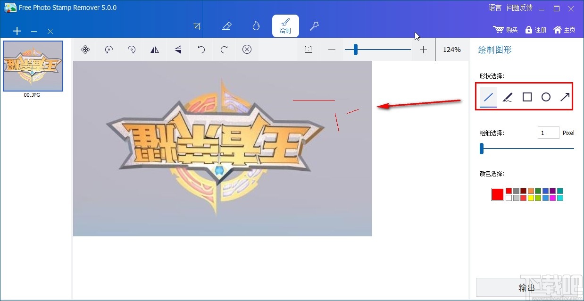Image resolution: width=584 pixels, height=301 pixels.
Task: Click the Cancel changes icon in toolbar
Action: tap(247, 49)
